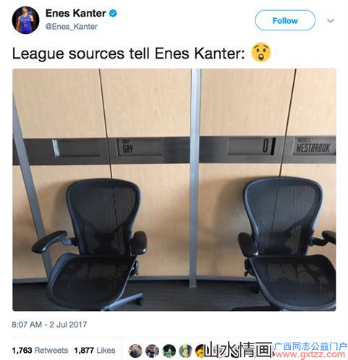348x360 pixels.
Task: Open the tweet options chevron menu
Action: click(330, 21)
